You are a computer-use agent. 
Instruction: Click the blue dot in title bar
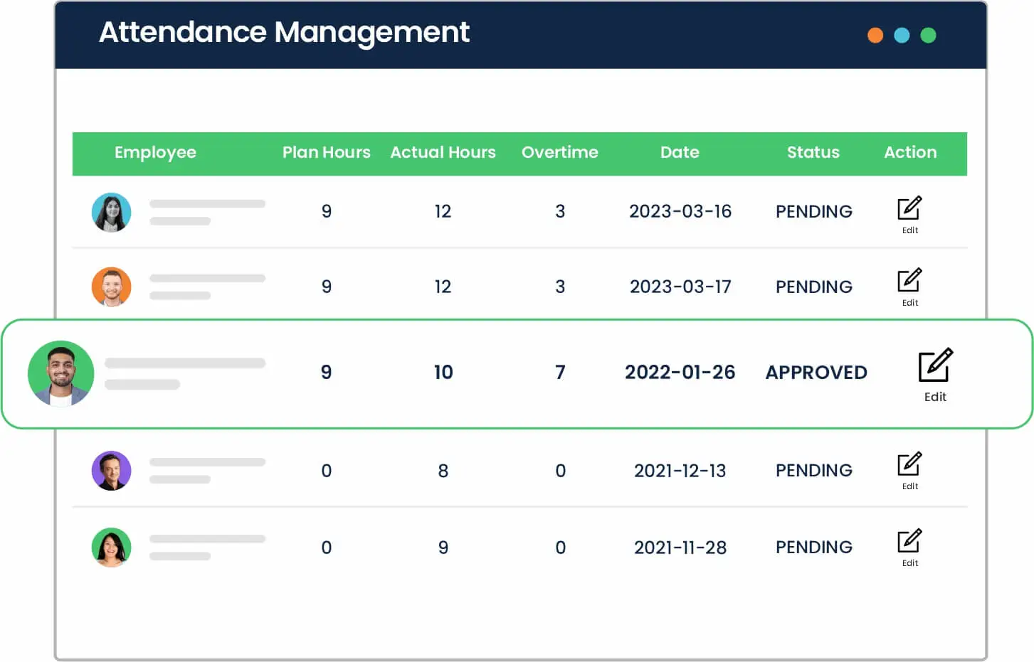pos(902,36)
